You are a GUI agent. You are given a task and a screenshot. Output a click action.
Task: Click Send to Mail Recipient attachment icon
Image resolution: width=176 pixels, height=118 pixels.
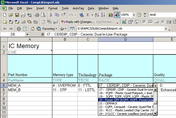(56, 22)
